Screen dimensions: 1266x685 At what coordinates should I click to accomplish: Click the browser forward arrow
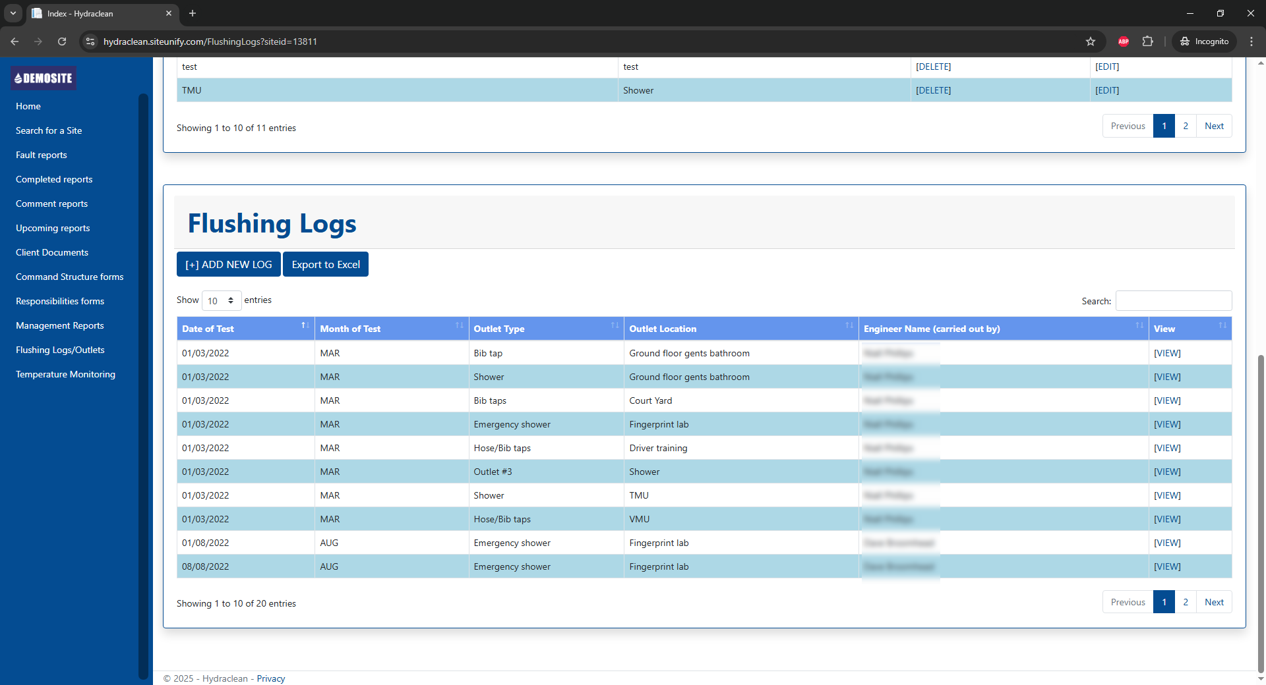coord(38,41)
